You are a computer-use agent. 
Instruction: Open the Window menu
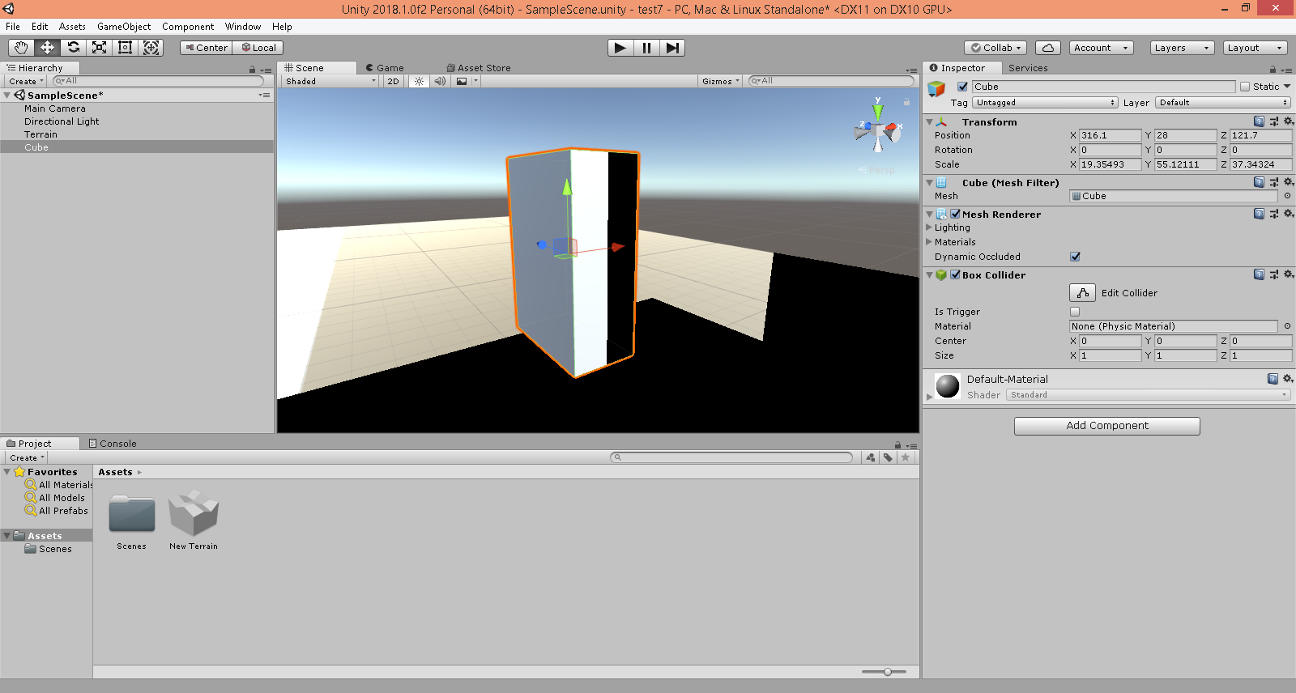243,27
